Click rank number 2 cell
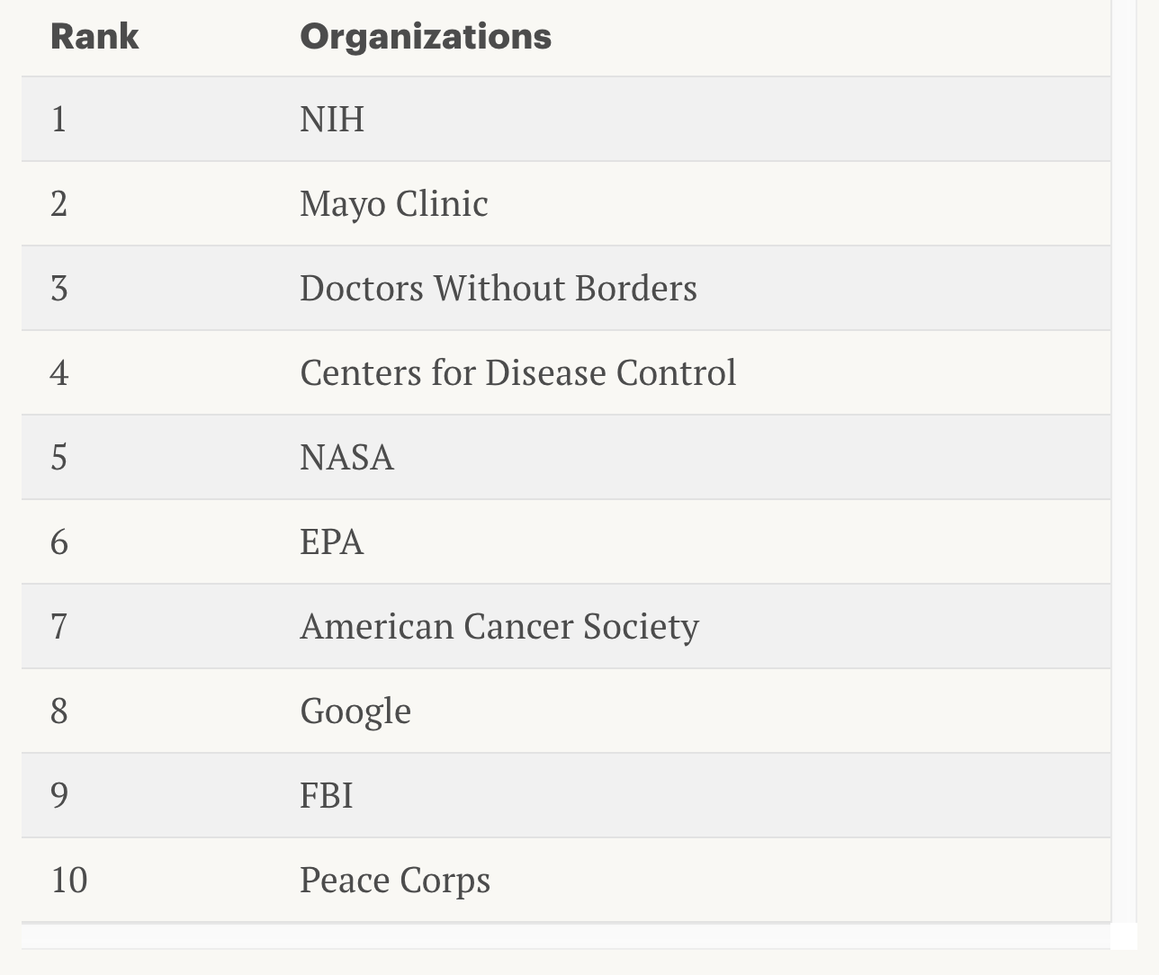1159x975 pixels. click(x=58, y=204)
